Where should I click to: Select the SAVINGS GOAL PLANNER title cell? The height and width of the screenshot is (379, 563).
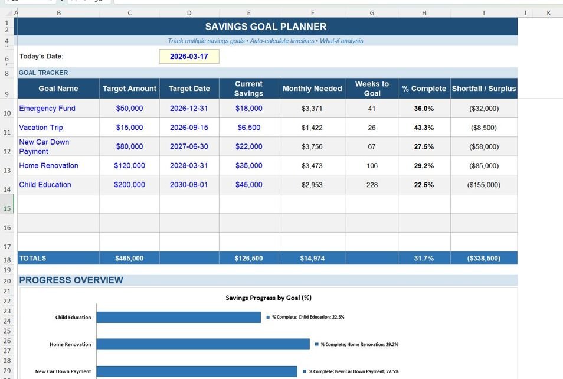(266, 27)
